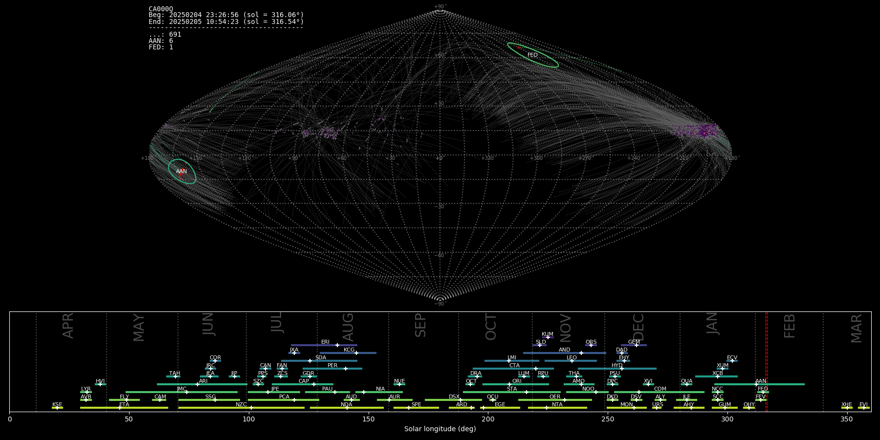The width and height of the screenshot is (880, 440).
Task: Select the '...: 691' sporadic count line
Action: (165, 34)
